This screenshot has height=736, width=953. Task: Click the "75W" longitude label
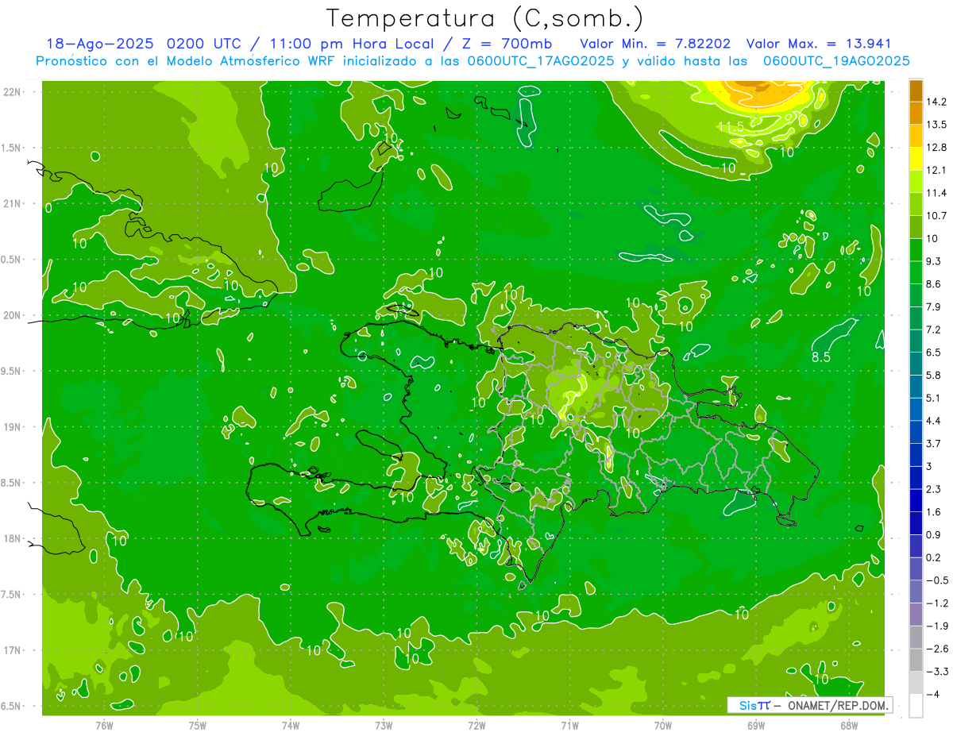click(198, 726)
